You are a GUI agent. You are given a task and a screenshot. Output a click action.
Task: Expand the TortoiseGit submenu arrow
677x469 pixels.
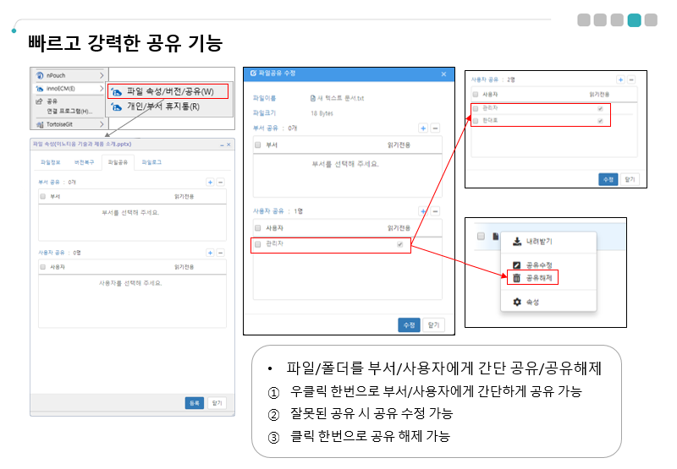click(x=102, y=124)
